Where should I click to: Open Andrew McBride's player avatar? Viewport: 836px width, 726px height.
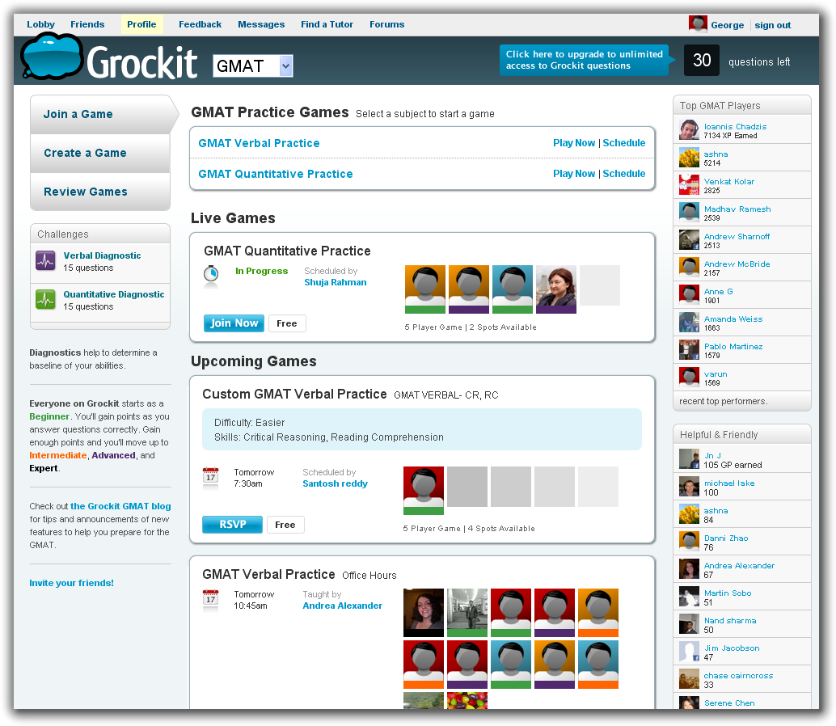pyautogui.click(x=689, y=268)
